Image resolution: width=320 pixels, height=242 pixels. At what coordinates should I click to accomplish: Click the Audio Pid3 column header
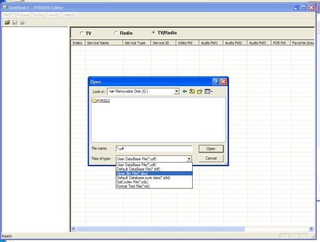point(259,43)
